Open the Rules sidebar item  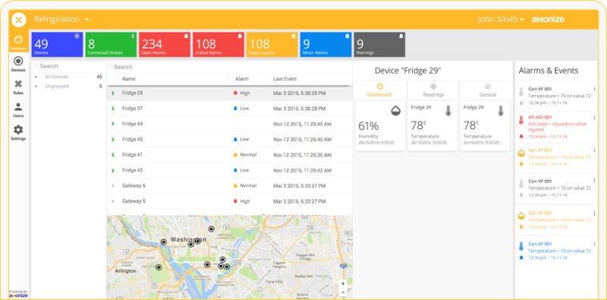pyautogui.click(x=18, y=87)
